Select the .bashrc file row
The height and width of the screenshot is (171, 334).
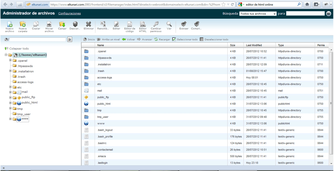205,143
